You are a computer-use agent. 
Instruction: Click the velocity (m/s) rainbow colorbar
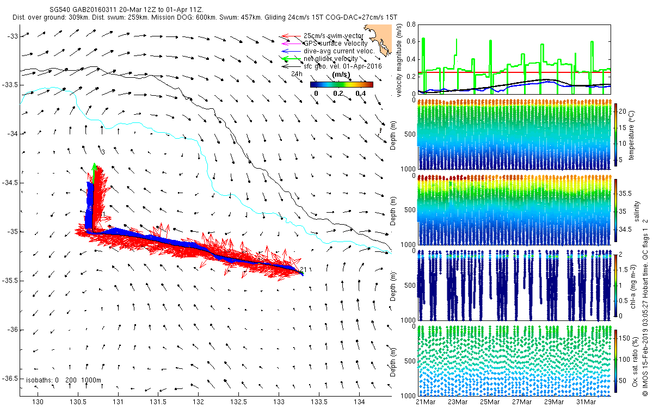[342, 84]
